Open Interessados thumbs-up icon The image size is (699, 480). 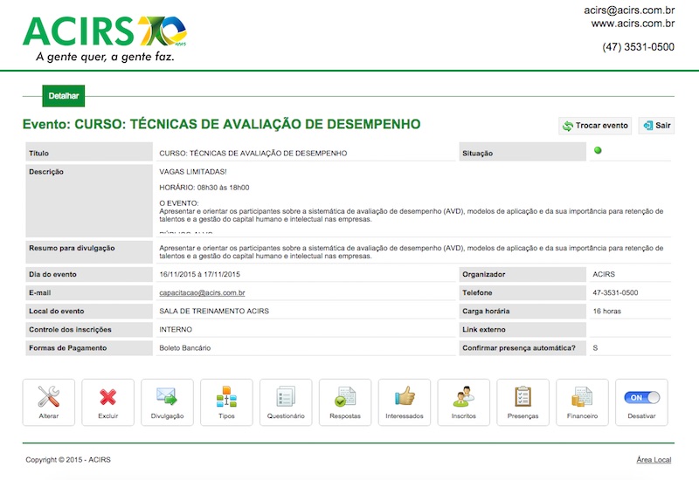pos(405,398)
